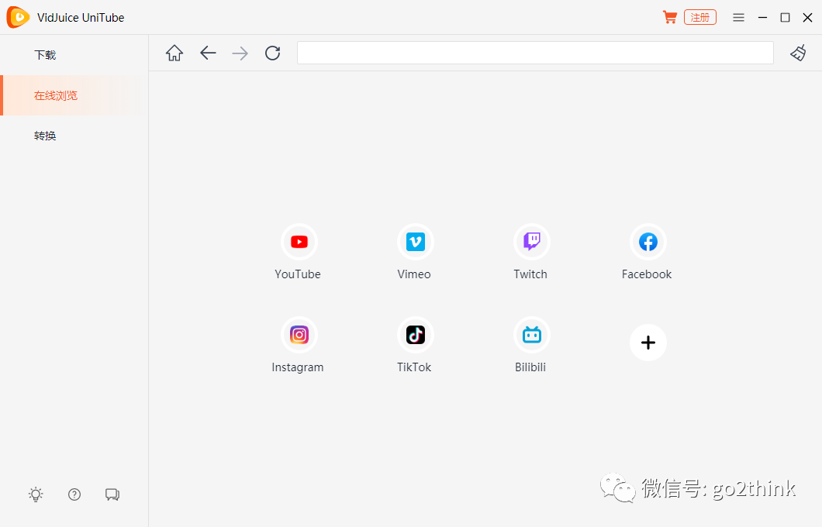Open the Instagram site shortcut
This screenshot has height=527, width=822.
pyautogui.click(x=299, y=335)
